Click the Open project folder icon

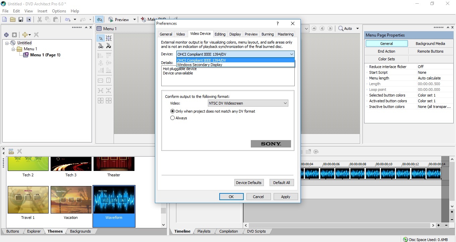tap(13, 19)
